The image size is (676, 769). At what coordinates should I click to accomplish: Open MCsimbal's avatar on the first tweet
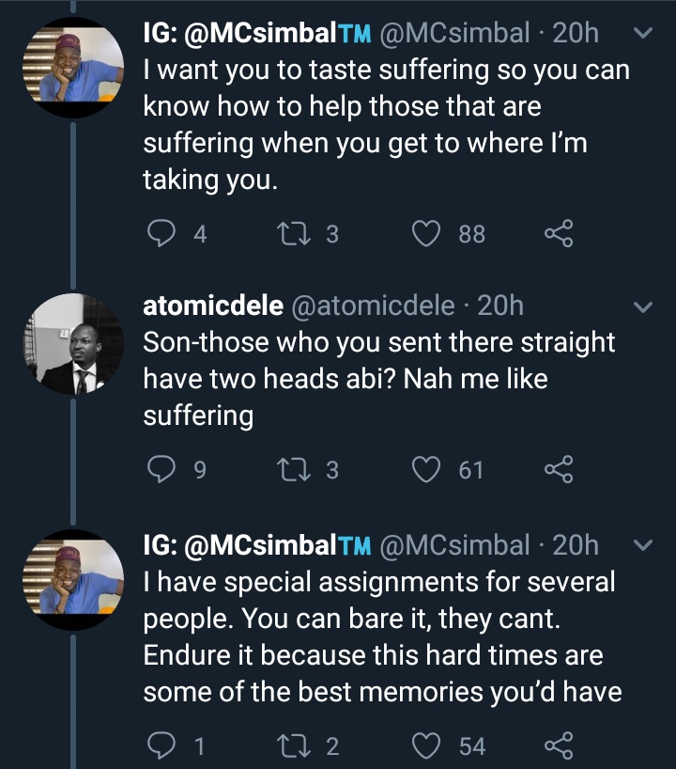(73, 67)
